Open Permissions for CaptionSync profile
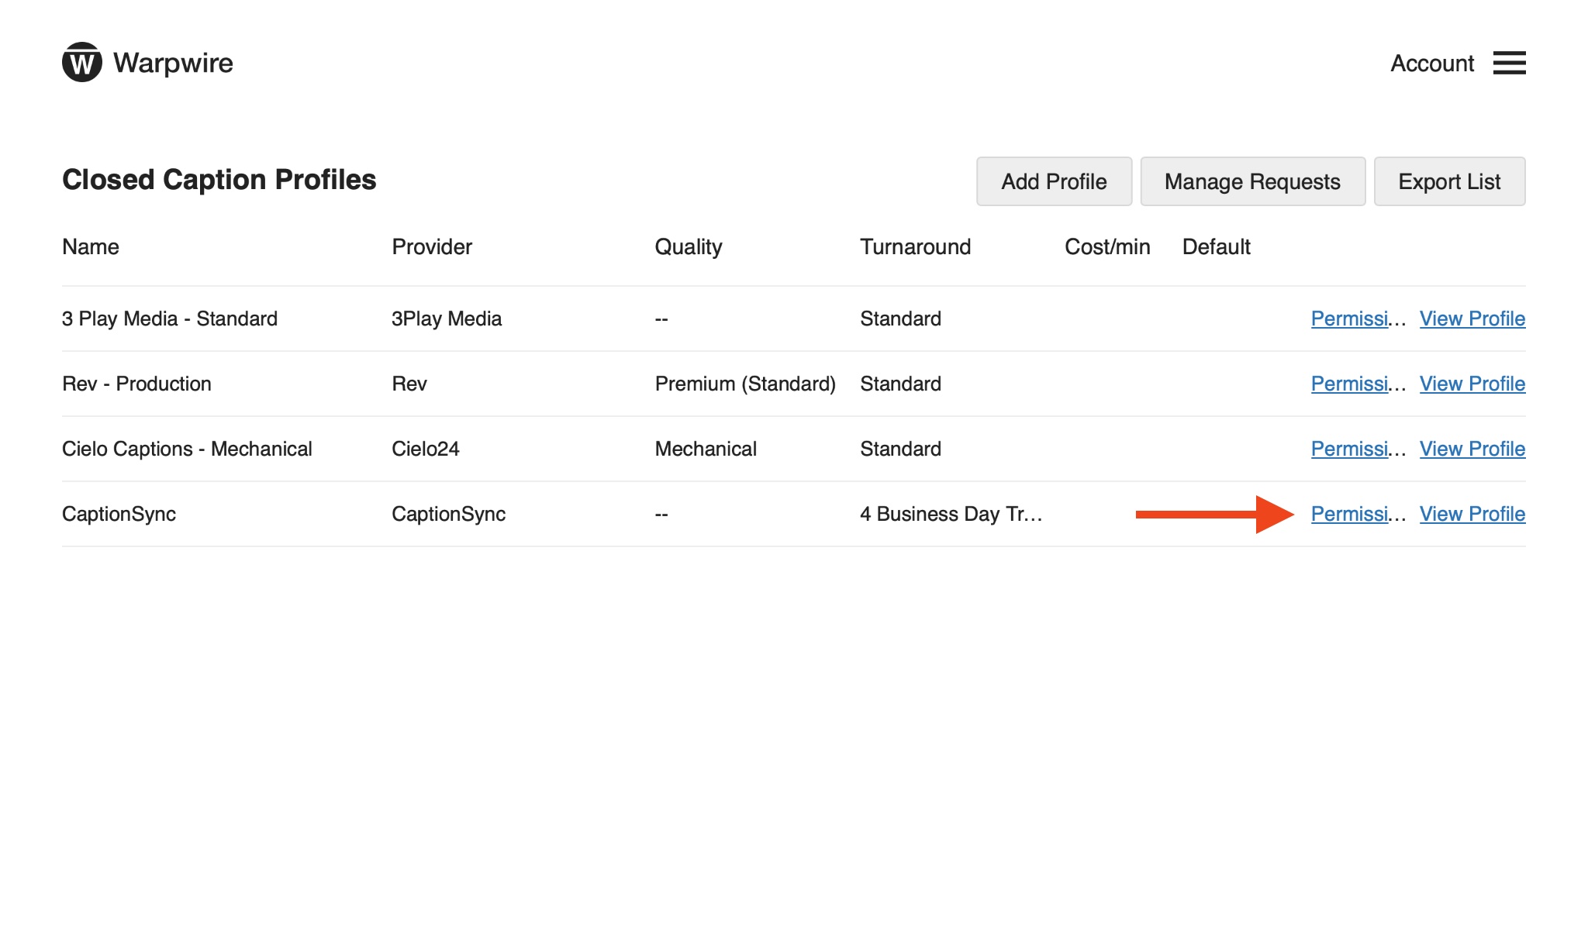The height and width of the screenshot is (930, 1588). [1357, 514]
